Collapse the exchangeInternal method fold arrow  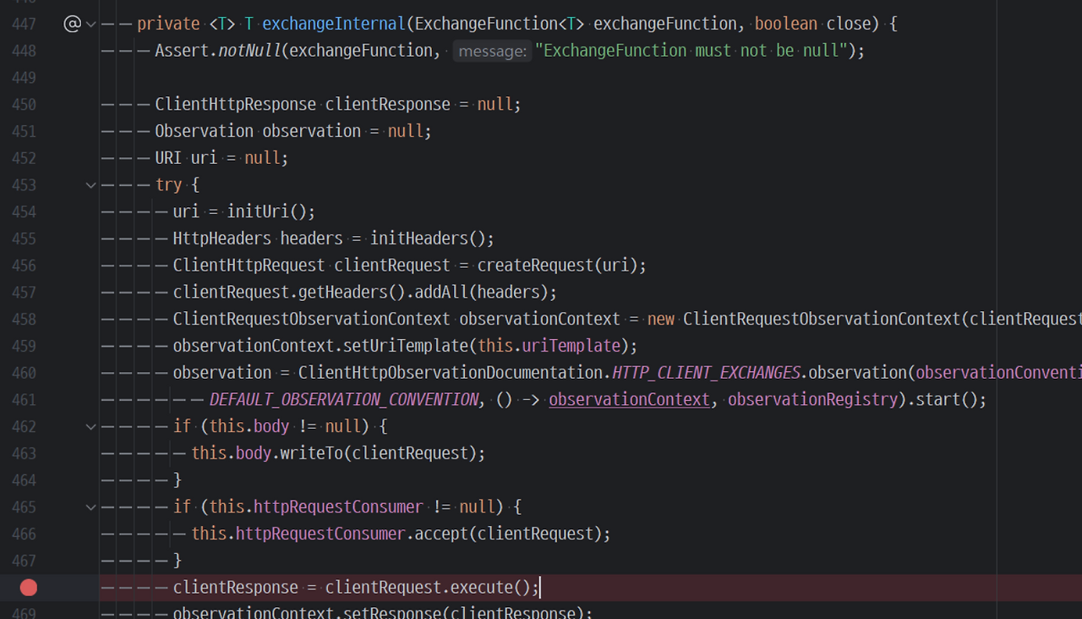(x=91, y=24)
